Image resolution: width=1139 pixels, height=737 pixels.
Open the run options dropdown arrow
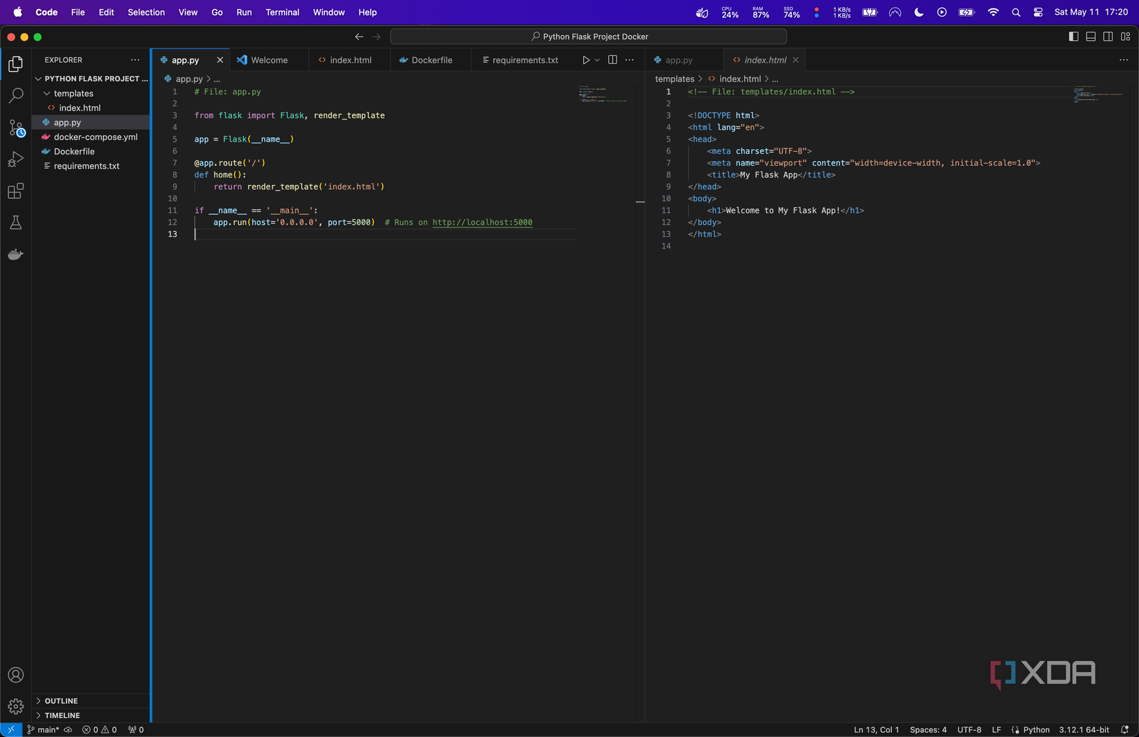(597, 60)
